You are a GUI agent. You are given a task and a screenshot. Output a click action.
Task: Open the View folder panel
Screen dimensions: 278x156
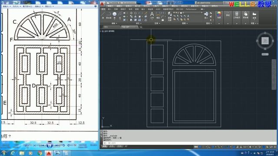(255, 16)
